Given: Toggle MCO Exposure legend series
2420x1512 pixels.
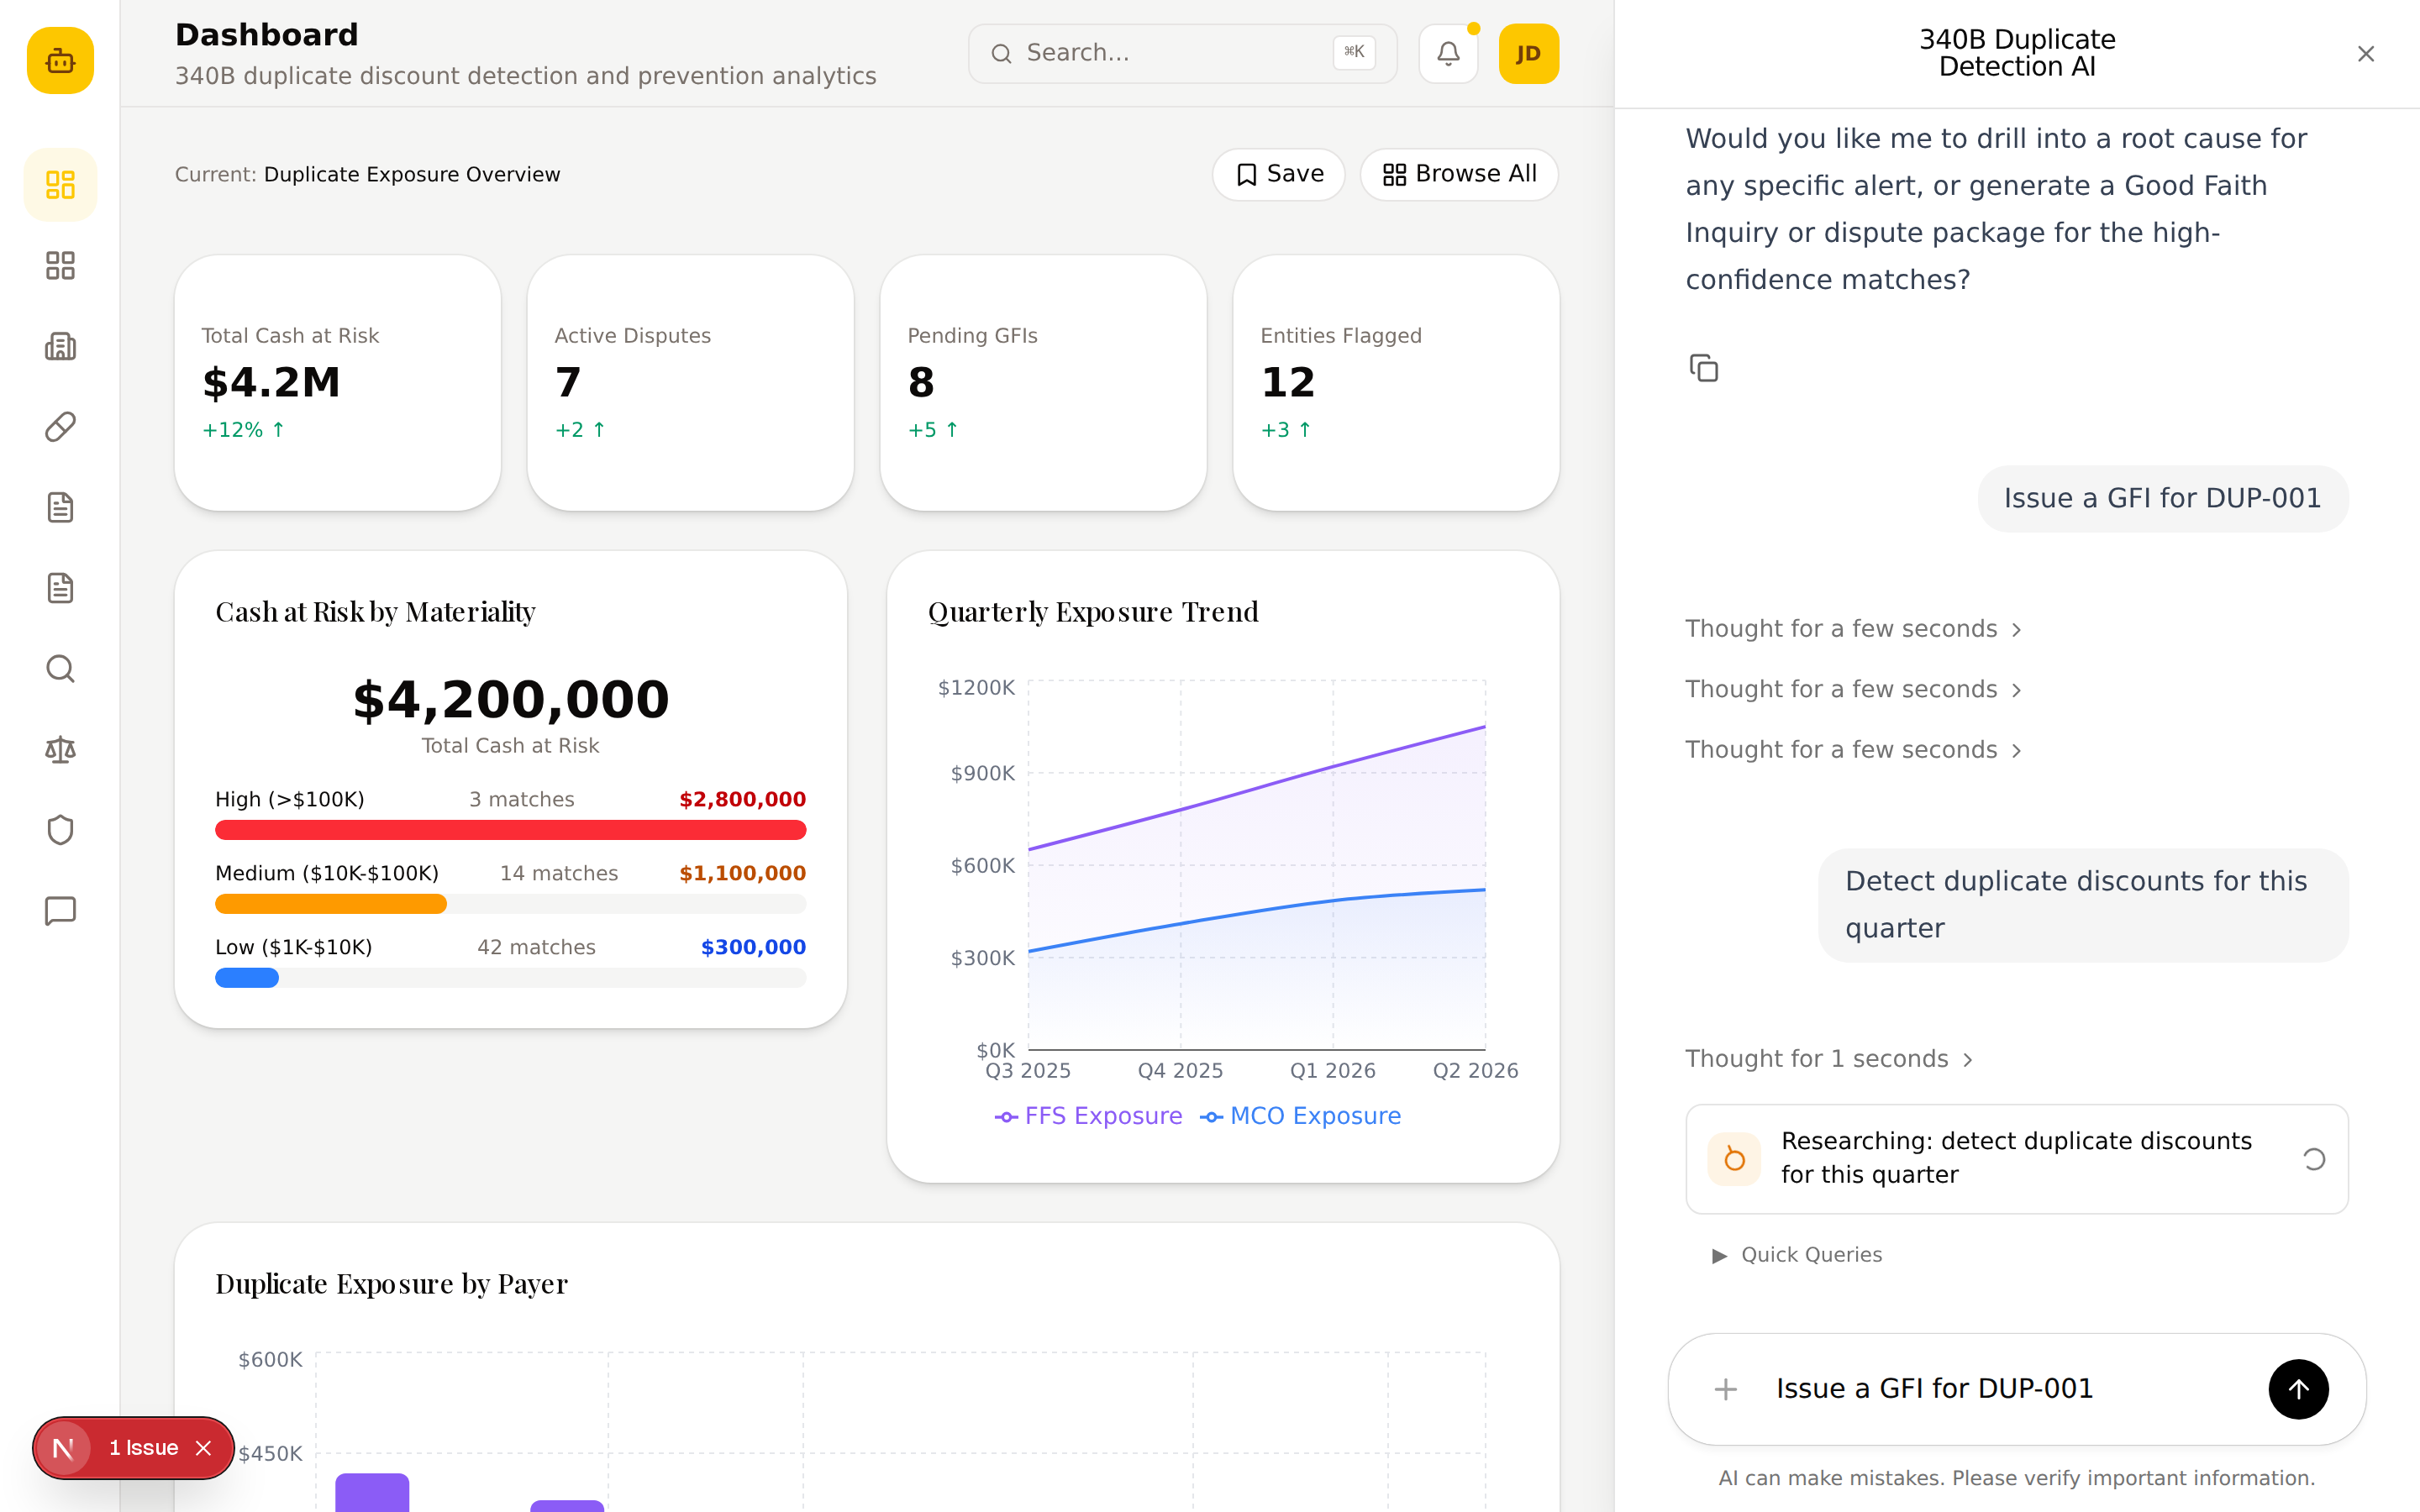Looking at the screenshot, I should pyautogui.click(x=1300, y=1116).
